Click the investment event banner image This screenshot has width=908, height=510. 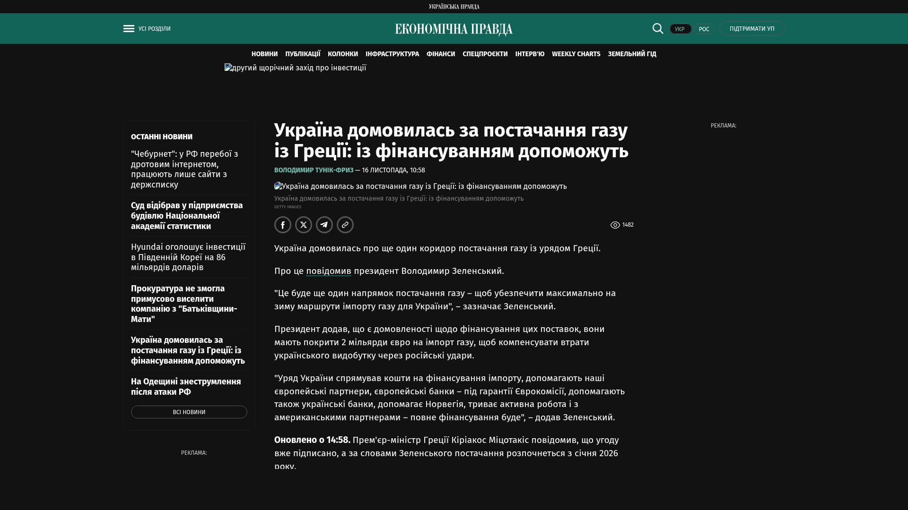[x=295, y=68]
